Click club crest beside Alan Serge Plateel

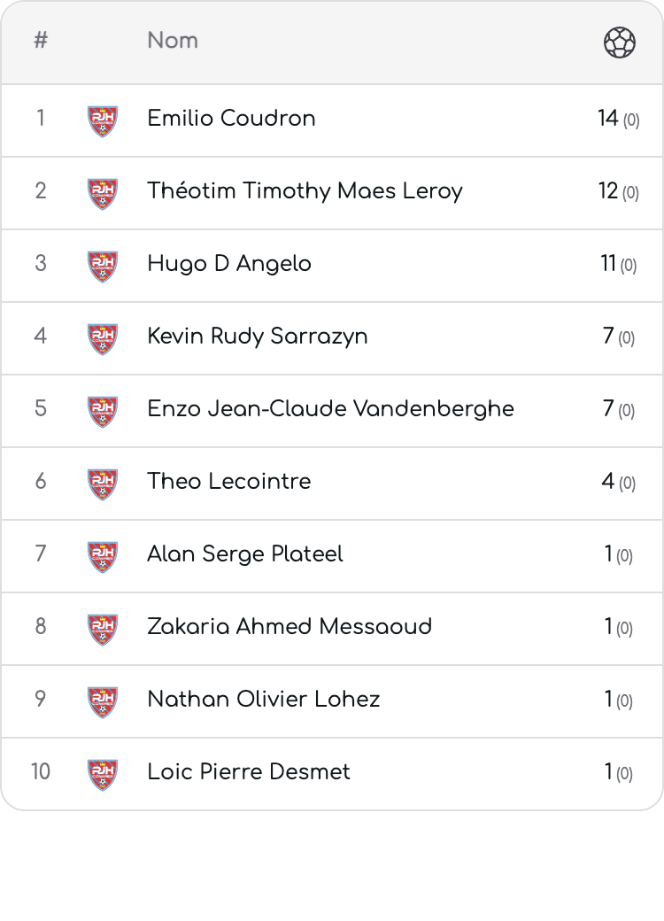click(x=103, y=557)
